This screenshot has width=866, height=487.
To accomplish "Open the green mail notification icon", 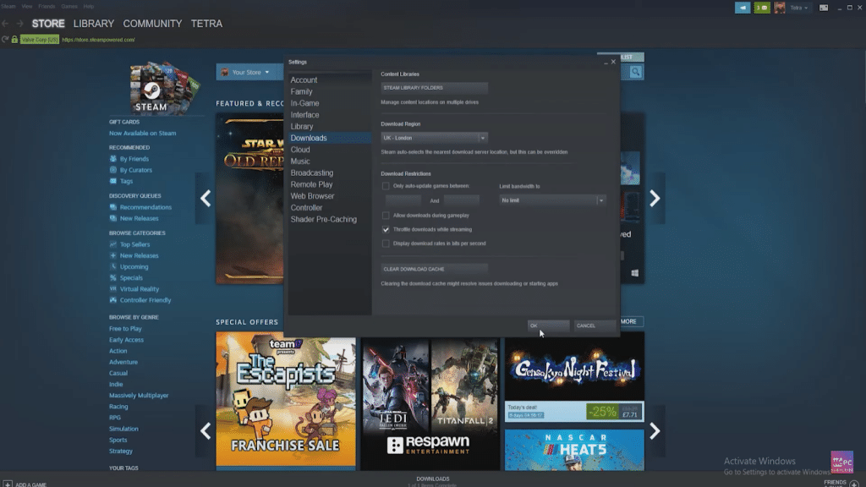I will click(x=763, y=7).
